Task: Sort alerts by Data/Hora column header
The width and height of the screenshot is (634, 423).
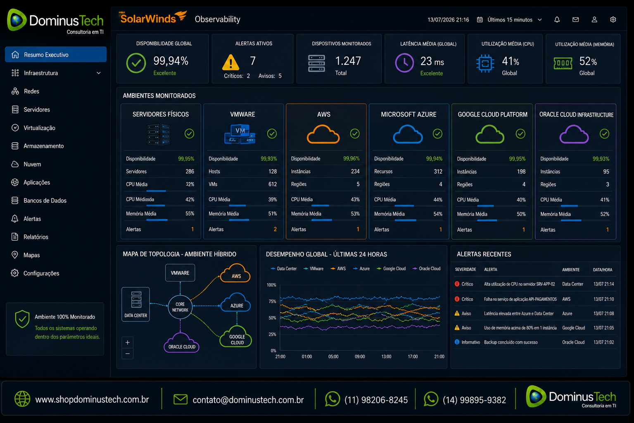Action: [x=603, y=270]
